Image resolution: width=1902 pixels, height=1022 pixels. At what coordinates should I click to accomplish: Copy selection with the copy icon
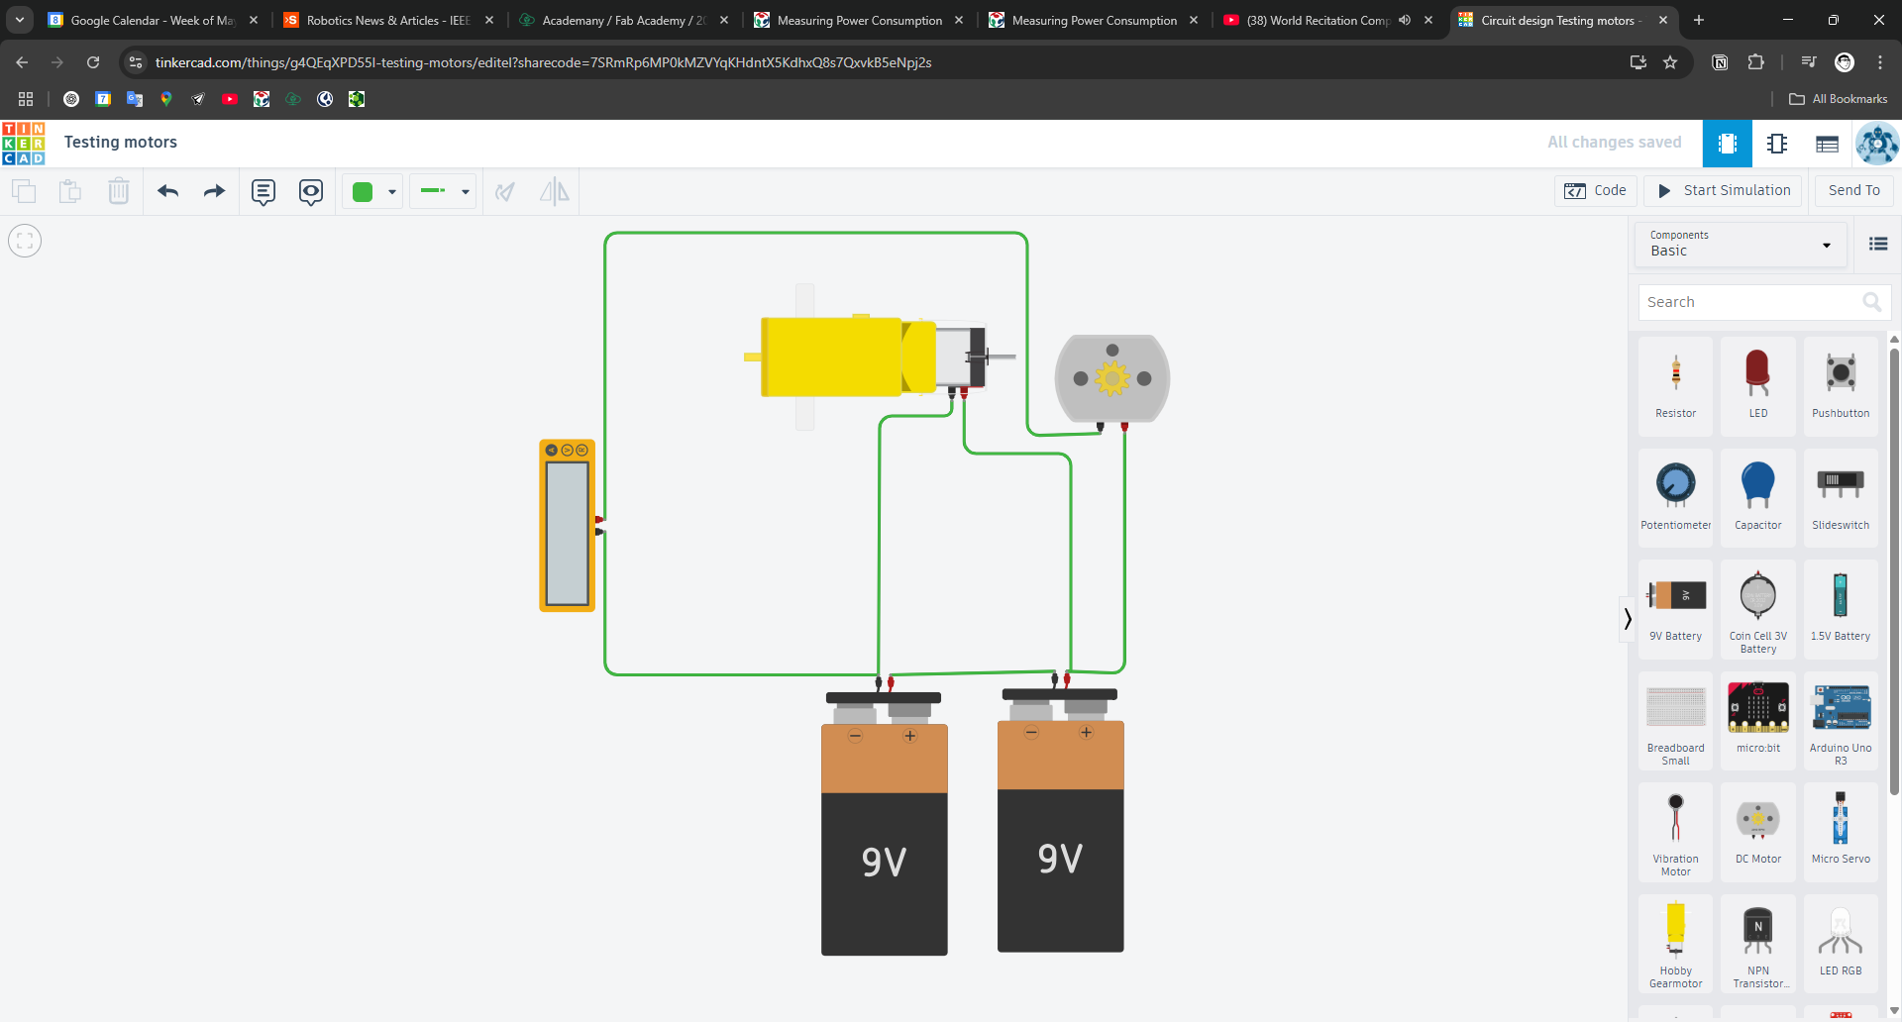[24, 191]
